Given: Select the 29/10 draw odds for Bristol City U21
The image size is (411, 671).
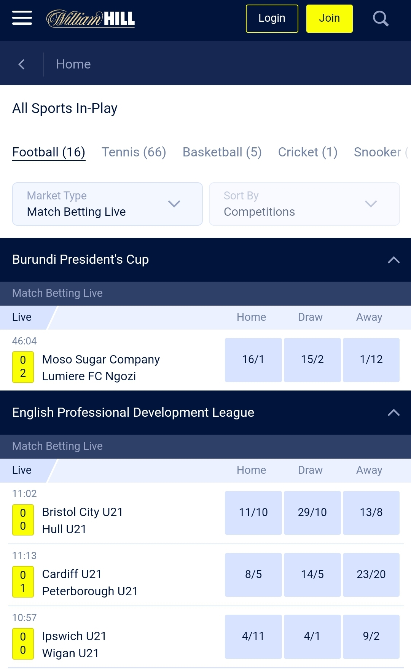Looking at the screenshot, I should coord(312,513).
